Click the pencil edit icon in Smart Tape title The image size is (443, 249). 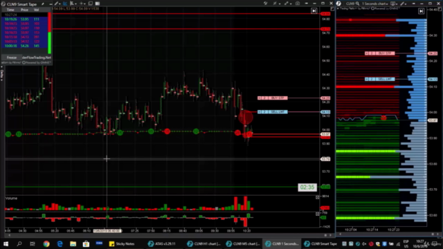click(x=43, y=4)
